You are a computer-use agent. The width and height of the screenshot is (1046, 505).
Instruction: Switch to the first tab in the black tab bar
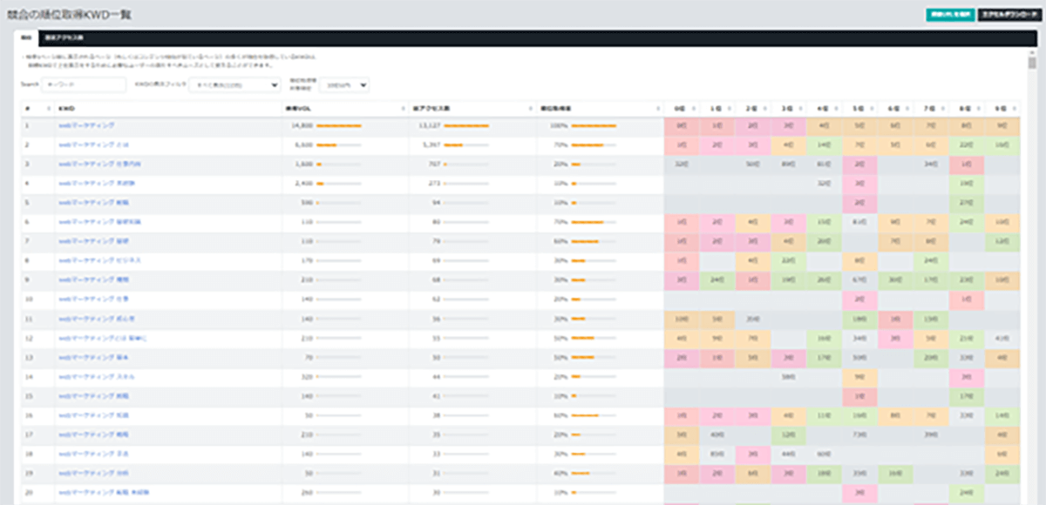pyautogui.click(x=26, y=38)
